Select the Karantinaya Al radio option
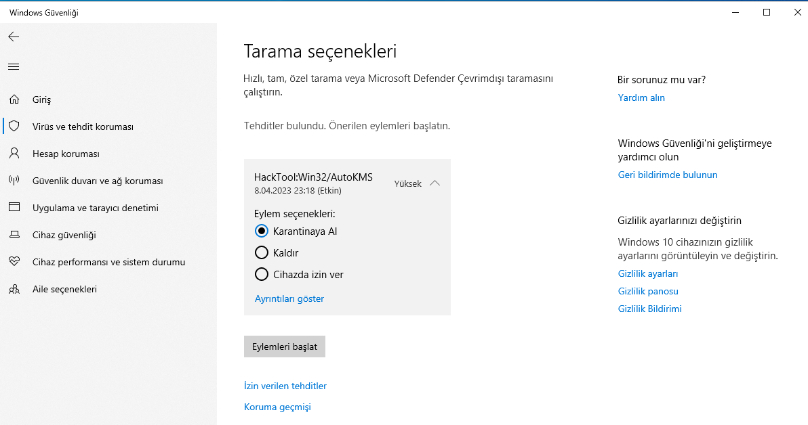The image size is (808, 425). pyautogui.click(x=262, y=231)
